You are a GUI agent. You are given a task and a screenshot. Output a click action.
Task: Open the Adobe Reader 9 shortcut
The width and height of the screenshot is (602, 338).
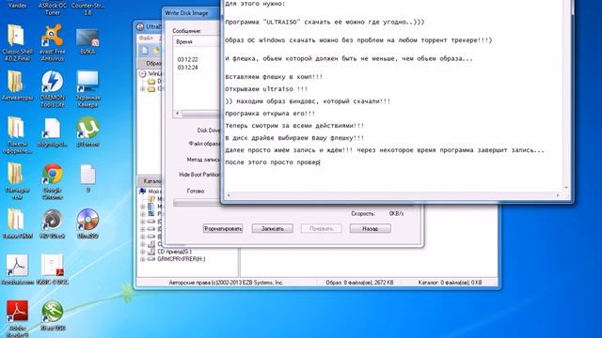17,318
